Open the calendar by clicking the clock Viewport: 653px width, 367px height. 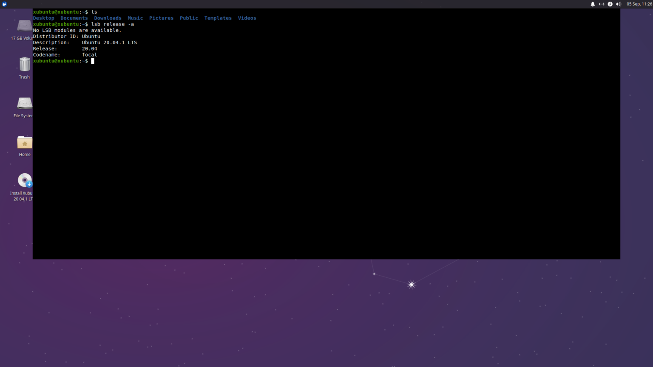[639, 4]
